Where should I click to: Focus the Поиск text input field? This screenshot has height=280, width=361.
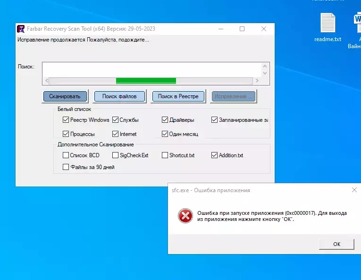pos(152,70)
